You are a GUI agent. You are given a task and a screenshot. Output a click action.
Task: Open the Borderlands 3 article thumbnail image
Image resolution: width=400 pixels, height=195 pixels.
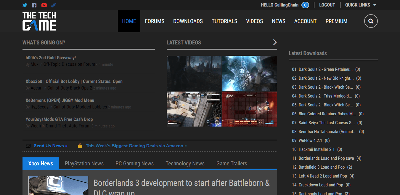point(58,186)
